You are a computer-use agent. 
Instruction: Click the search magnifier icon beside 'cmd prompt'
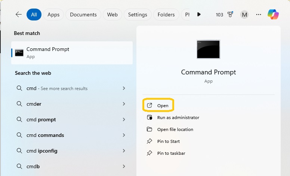(19, 119)
